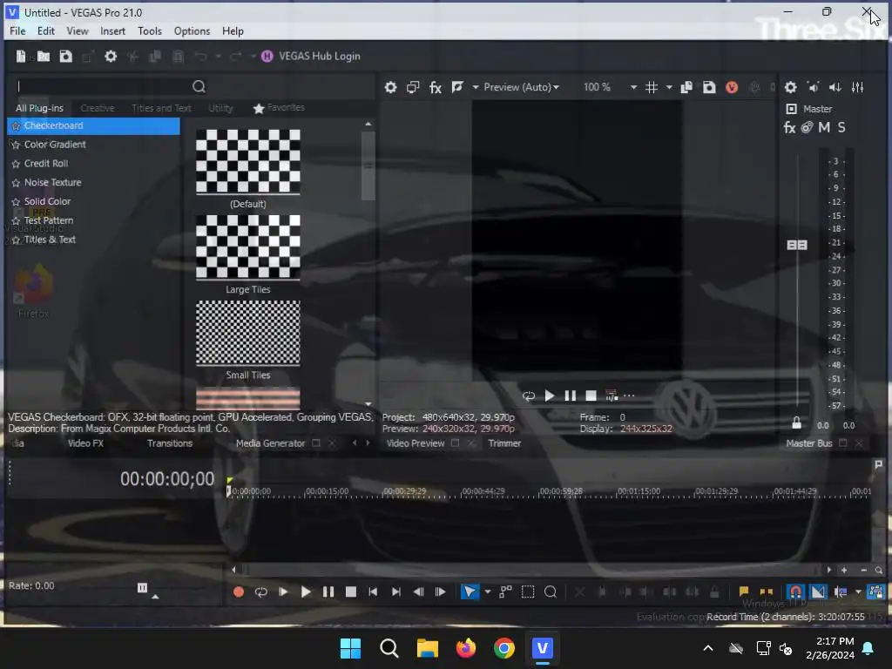The height and width of the screenshot is (669, 892).
Task: Open the Favorites plug-ins tab
Action: click(x=280, y=108)
